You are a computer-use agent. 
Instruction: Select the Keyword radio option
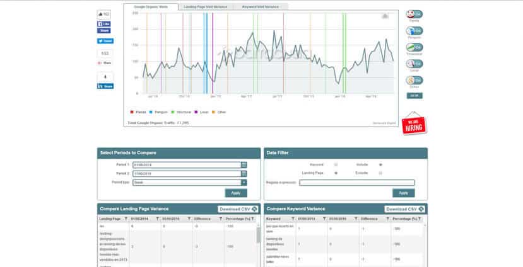(336, 164)
